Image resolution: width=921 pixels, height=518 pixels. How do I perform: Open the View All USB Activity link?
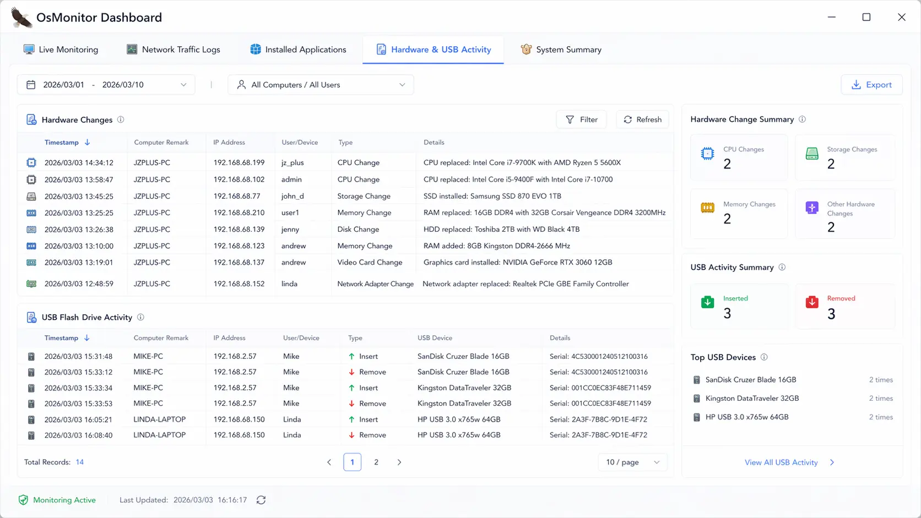[789, 462]
